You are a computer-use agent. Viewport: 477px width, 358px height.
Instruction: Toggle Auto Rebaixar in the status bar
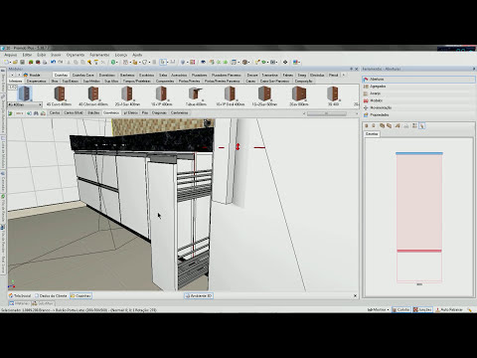tap(449, 309)
